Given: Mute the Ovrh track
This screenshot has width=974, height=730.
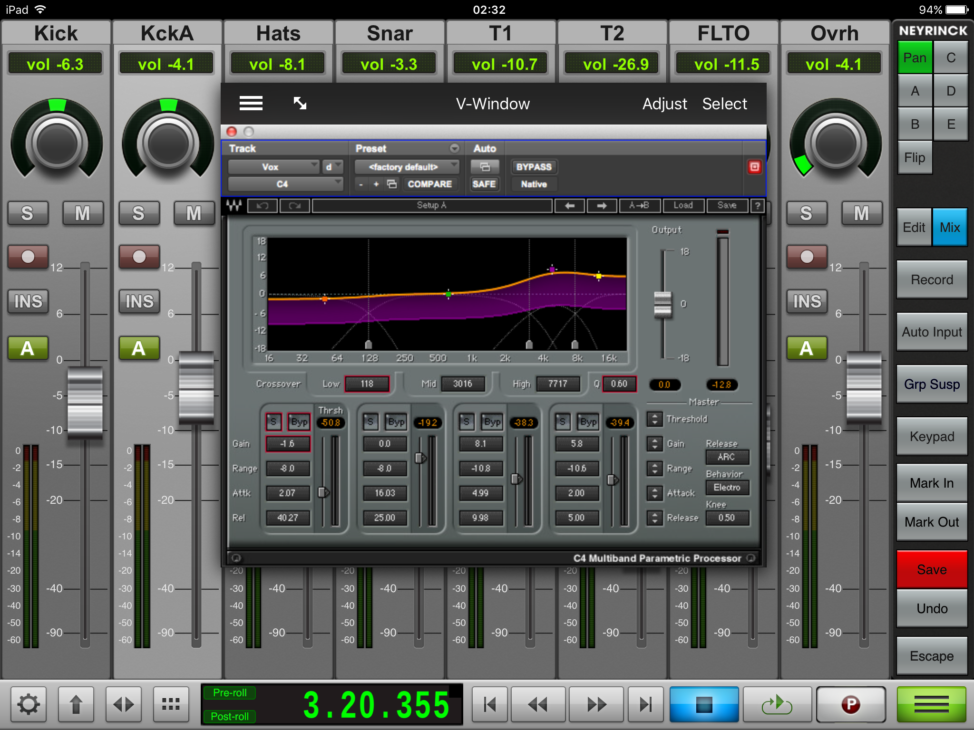Looking at the screenshot, I should (x=862, y=213).
